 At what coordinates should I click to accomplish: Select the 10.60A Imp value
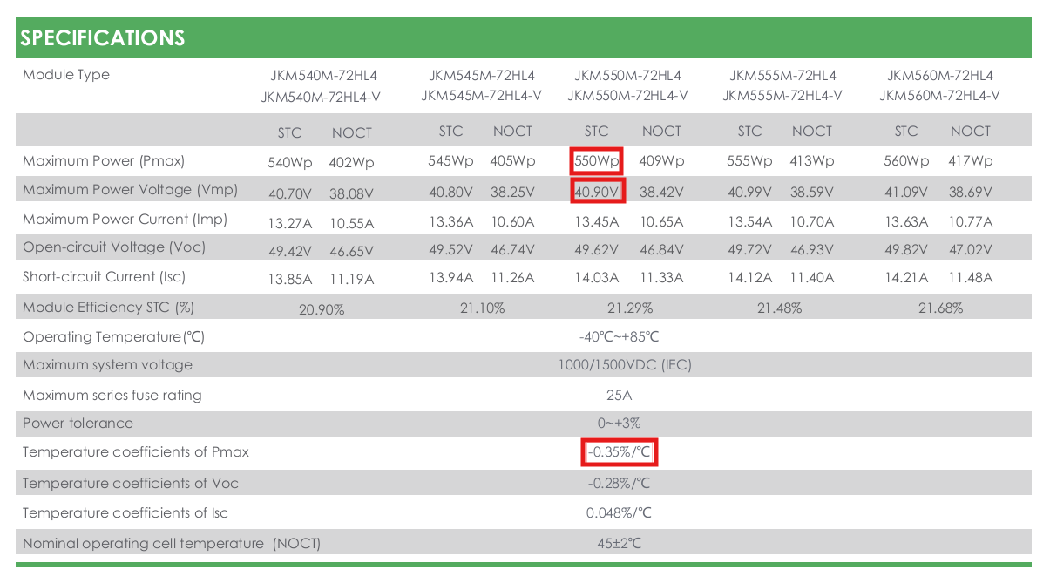(512, 222)
